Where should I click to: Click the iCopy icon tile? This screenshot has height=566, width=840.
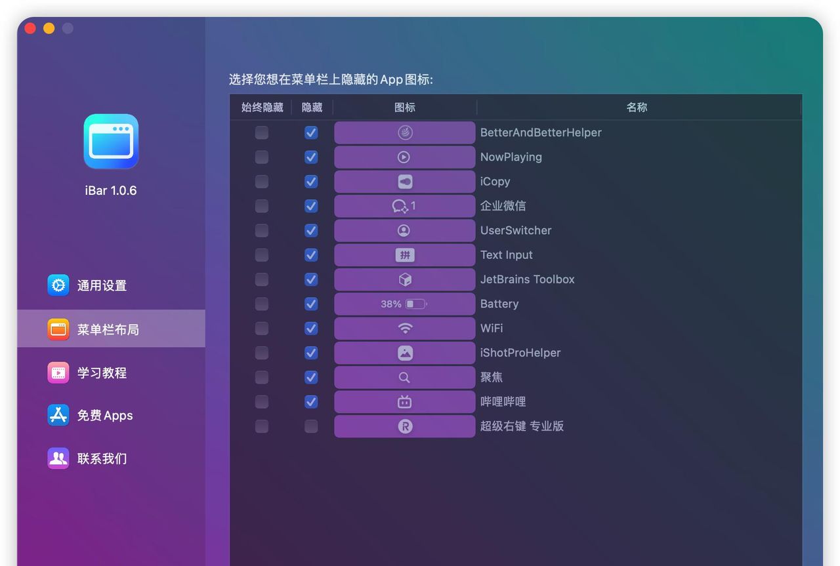tap(405, 182)
